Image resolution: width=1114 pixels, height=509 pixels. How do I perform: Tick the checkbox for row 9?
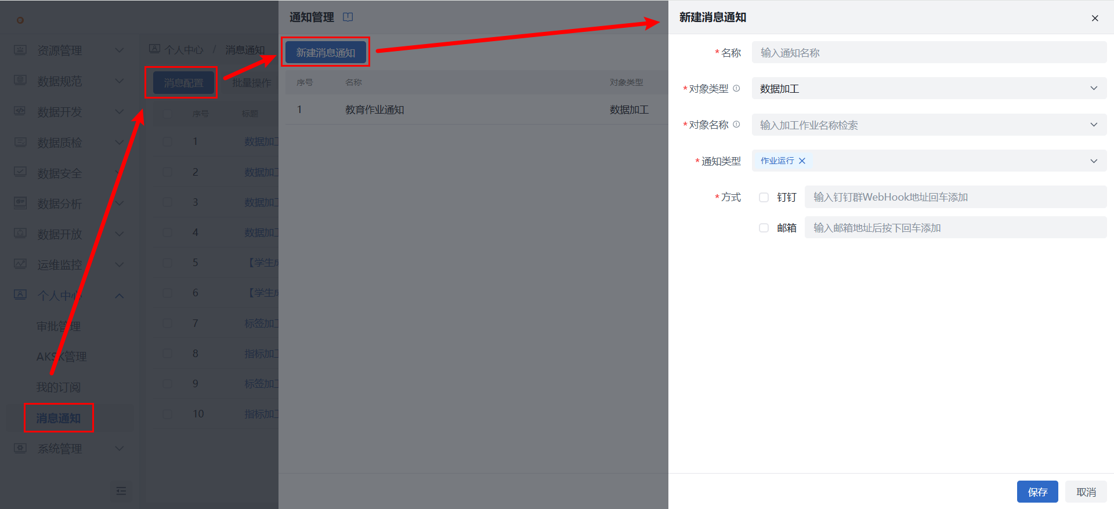(x=167, y=383)
